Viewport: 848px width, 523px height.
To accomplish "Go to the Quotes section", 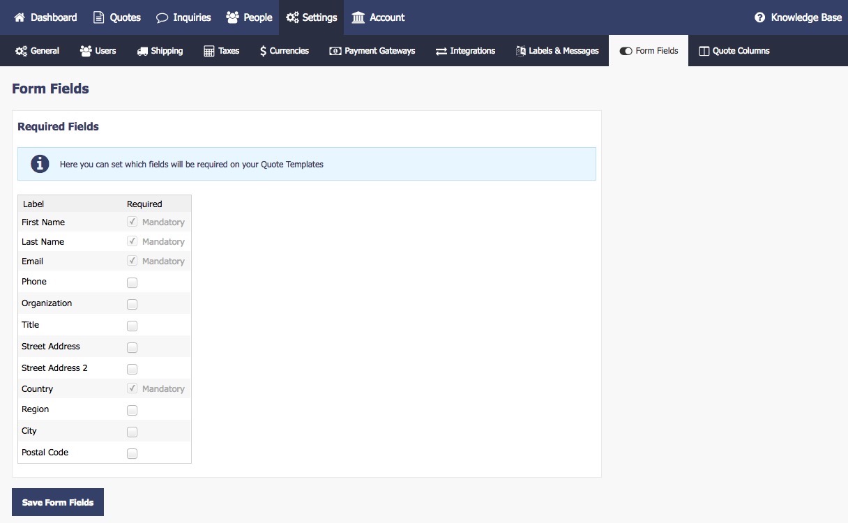I will [x=117, y=17].
